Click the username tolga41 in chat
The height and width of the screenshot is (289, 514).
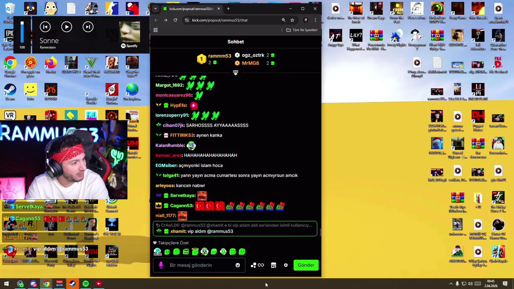point(170,175)
